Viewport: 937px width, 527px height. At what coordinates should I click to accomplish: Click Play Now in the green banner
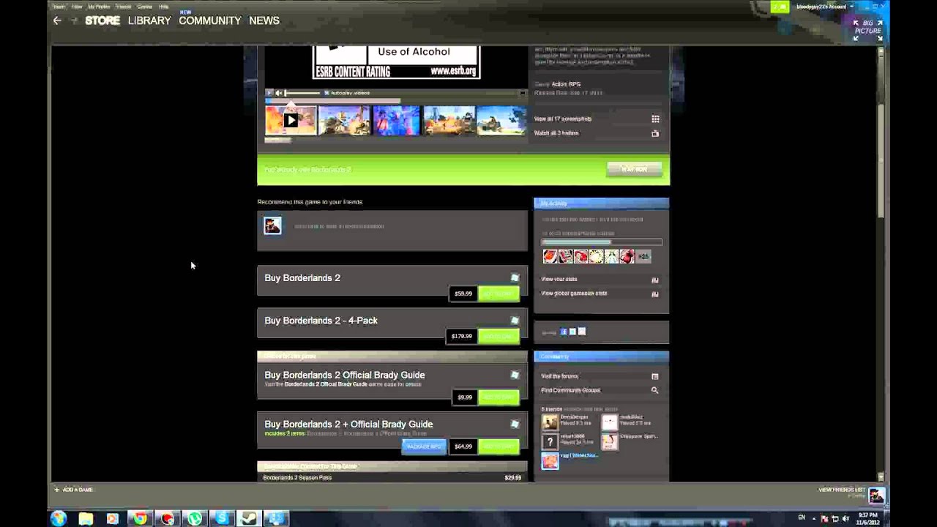[634, 169]
